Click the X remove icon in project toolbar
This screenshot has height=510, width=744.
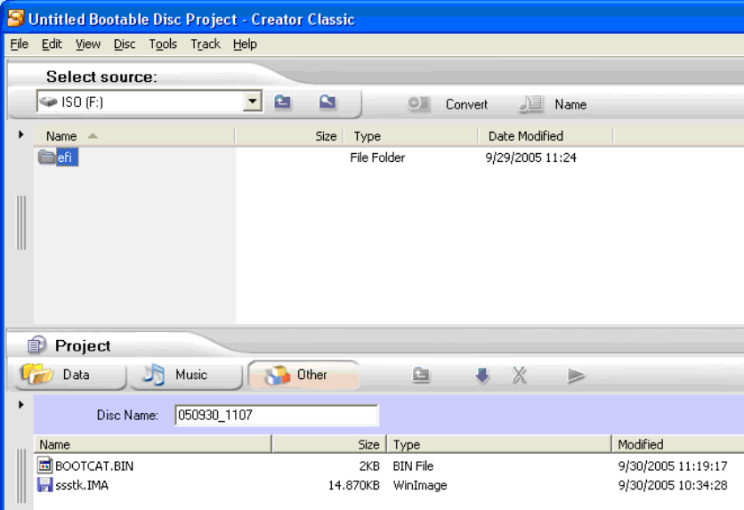(520, 376)
